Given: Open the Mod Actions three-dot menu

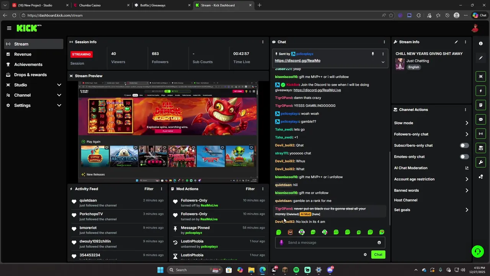Looking at the screenshot, I should pos(263,189).
